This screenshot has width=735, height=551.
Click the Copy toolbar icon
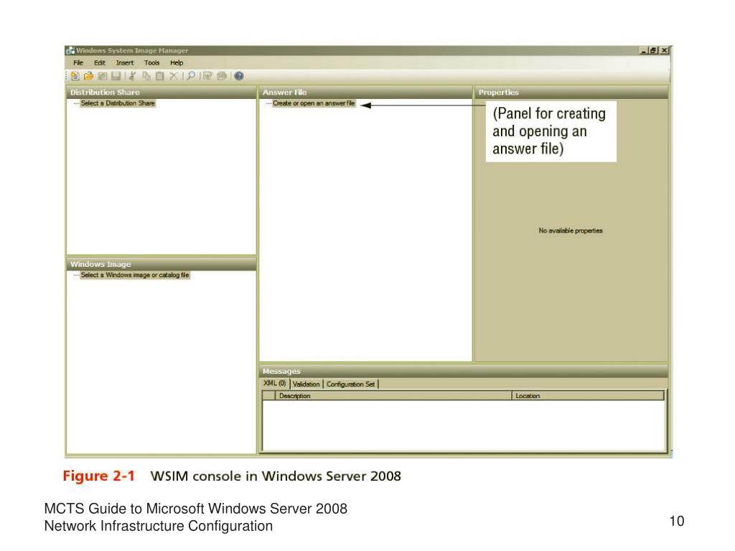[146, 76]
